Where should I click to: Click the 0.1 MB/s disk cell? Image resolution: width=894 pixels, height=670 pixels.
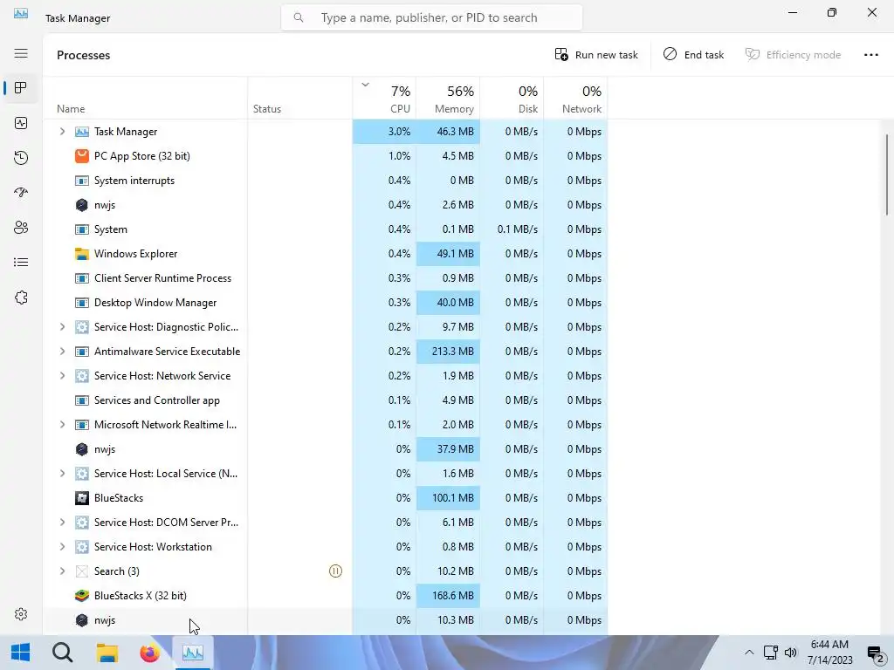[512, 229]
